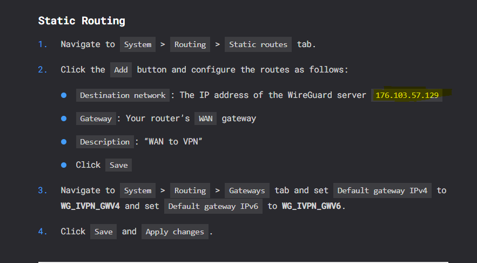Viewport: 477px width, 263px height.
Task: Click the bold WG_IVPN_GWV4 text
Action: [x=90, y=206]
